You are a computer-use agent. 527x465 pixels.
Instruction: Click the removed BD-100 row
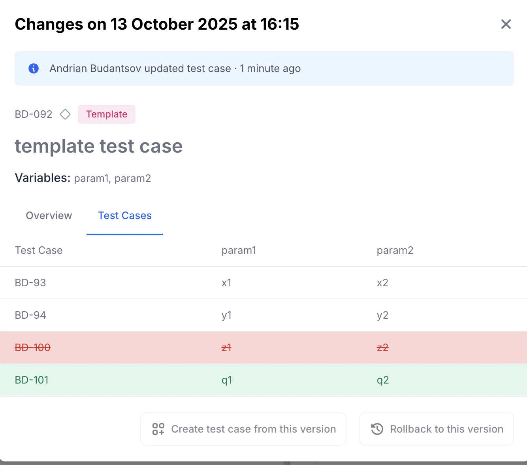(33, 348)
